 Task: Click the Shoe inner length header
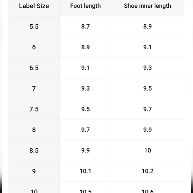pos(147,6)
